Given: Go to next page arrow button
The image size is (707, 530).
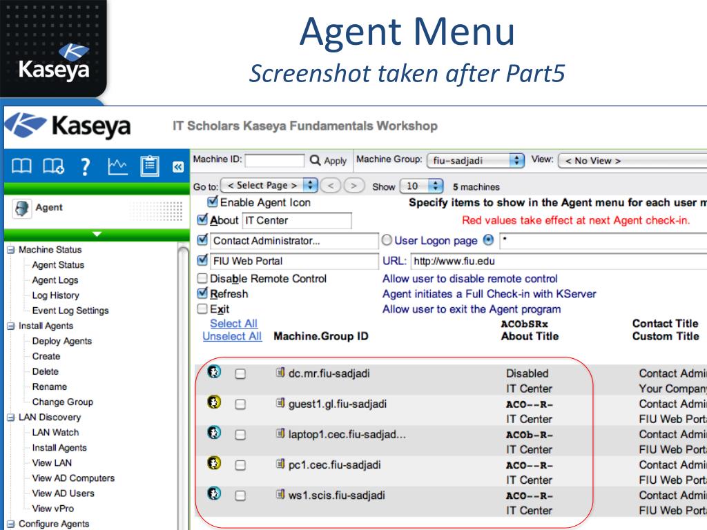Looking at the screenshot, I should (x=354, y=186).
